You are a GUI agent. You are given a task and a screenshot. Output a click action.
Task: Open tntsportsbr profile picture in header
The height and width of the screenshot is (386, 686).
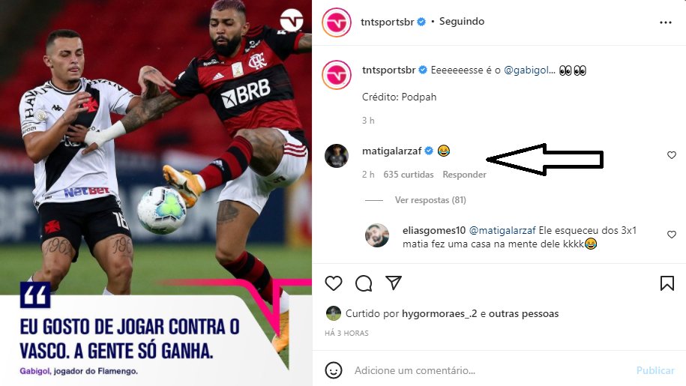pos(337,22)
